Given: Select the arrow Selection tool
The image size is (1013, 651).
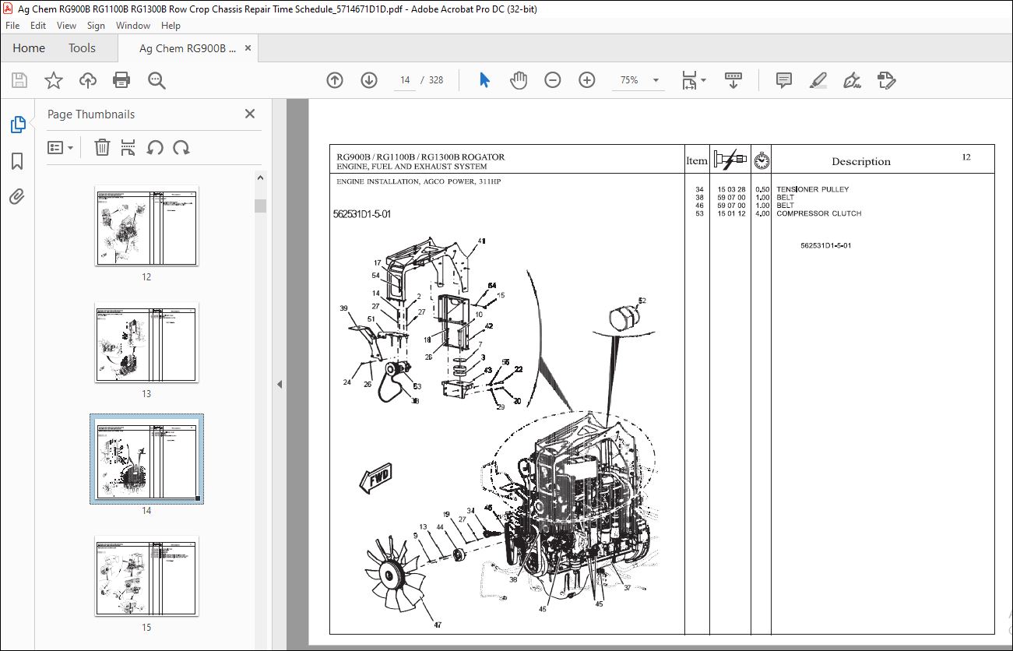Looking at the screenshot, I should (x=484, y=80).
